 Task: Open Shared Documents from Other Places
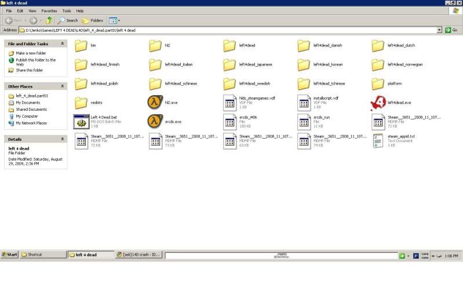[31, 110]
